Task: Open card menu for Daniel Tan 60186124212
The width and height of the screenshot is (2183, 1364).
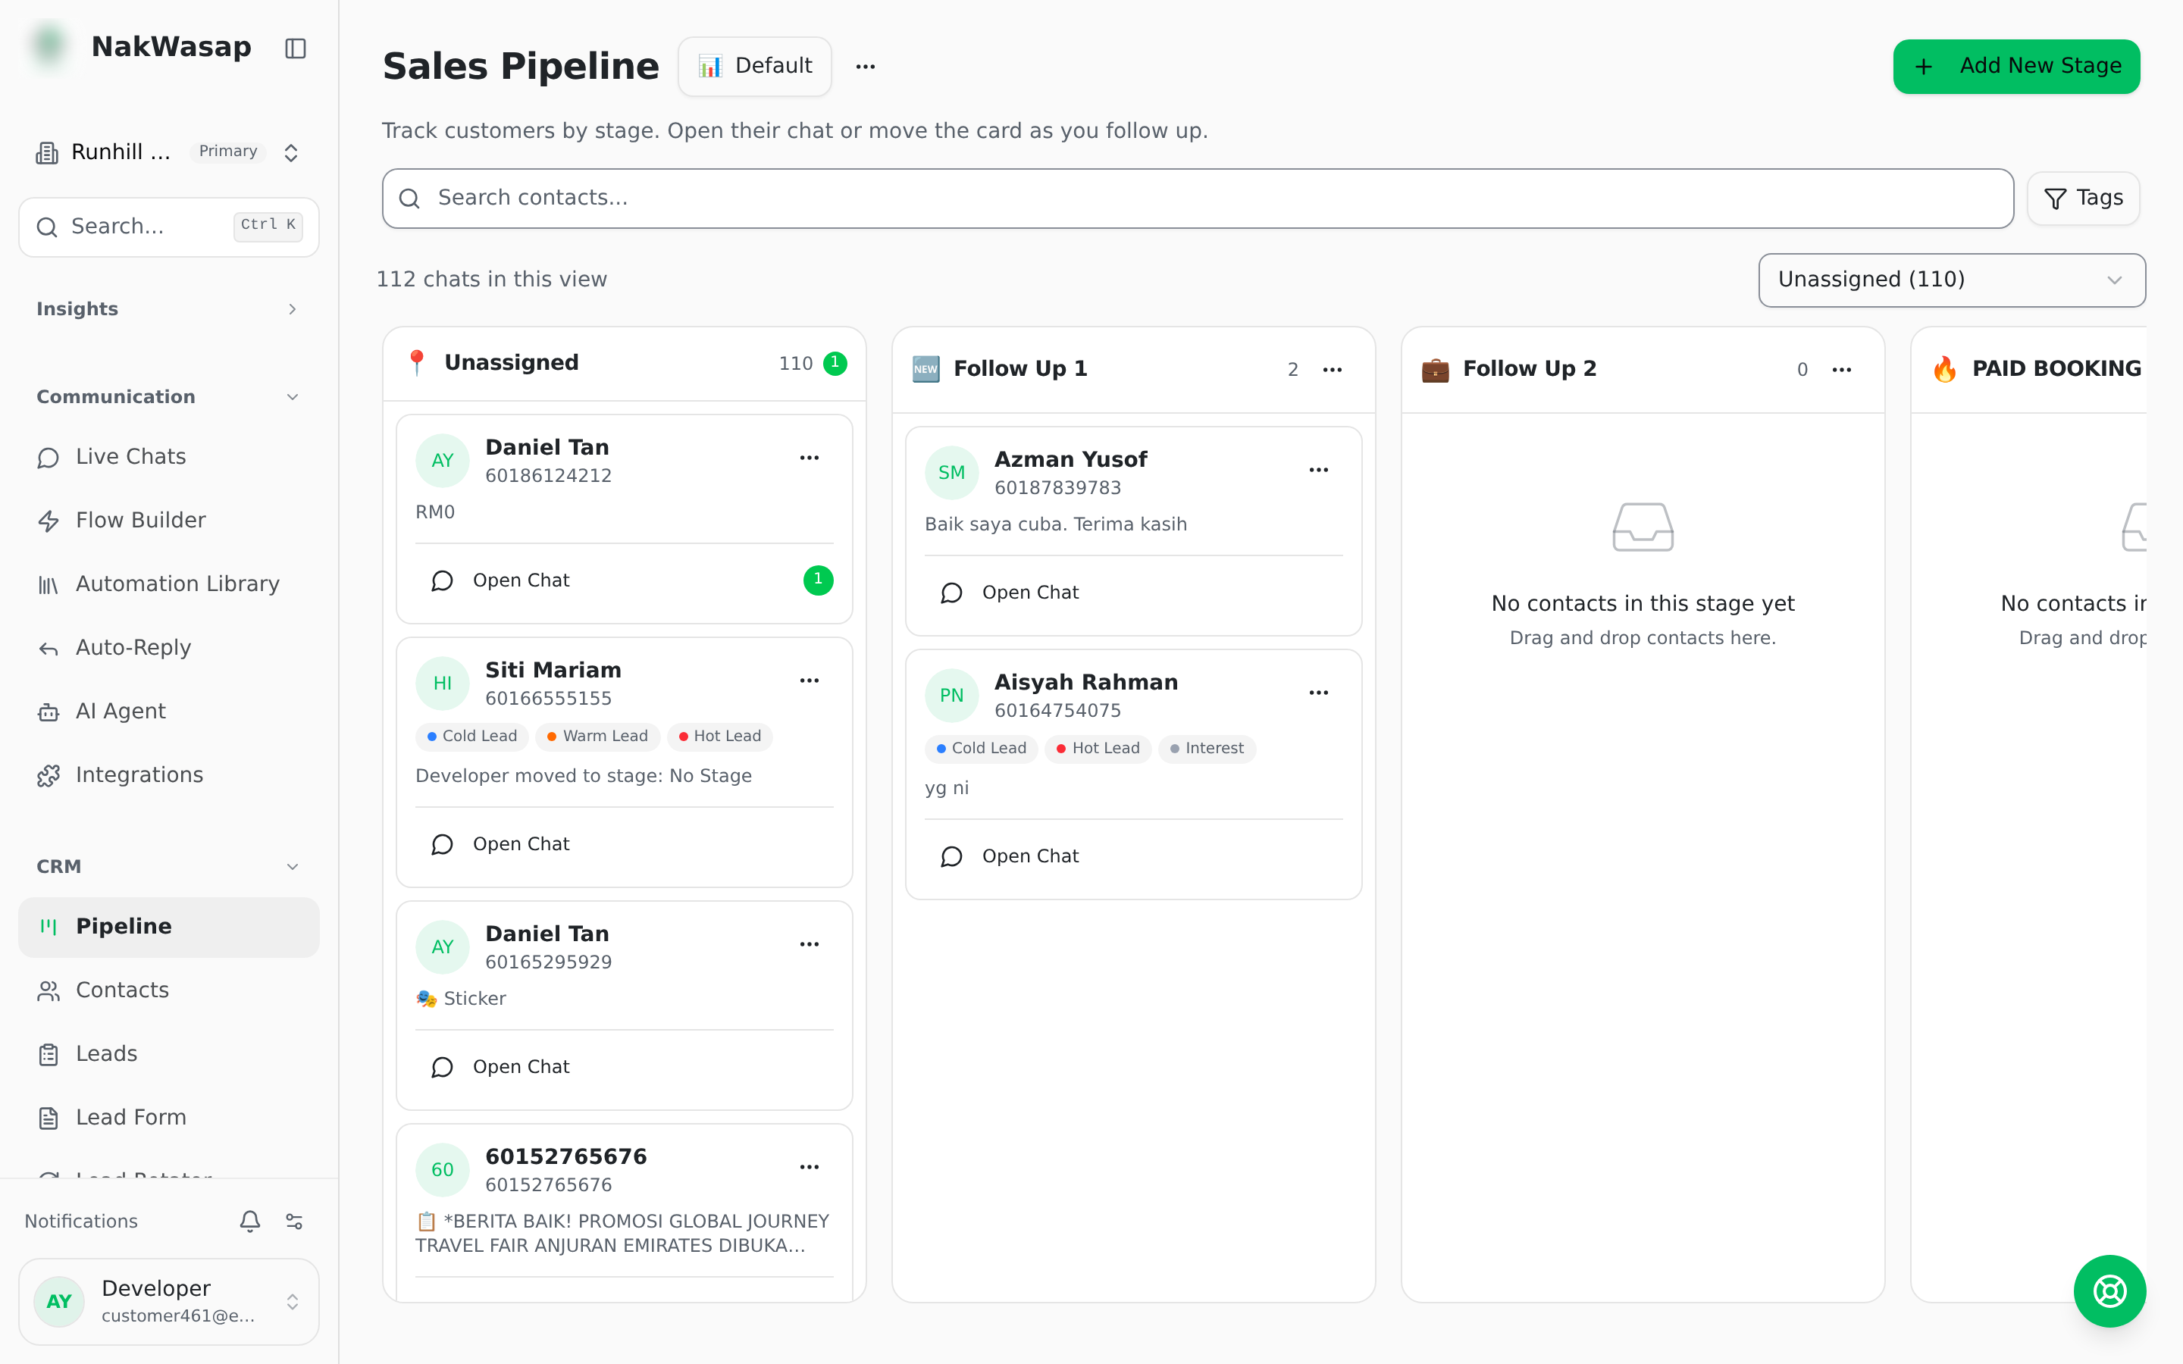Action: click(810, 458)
